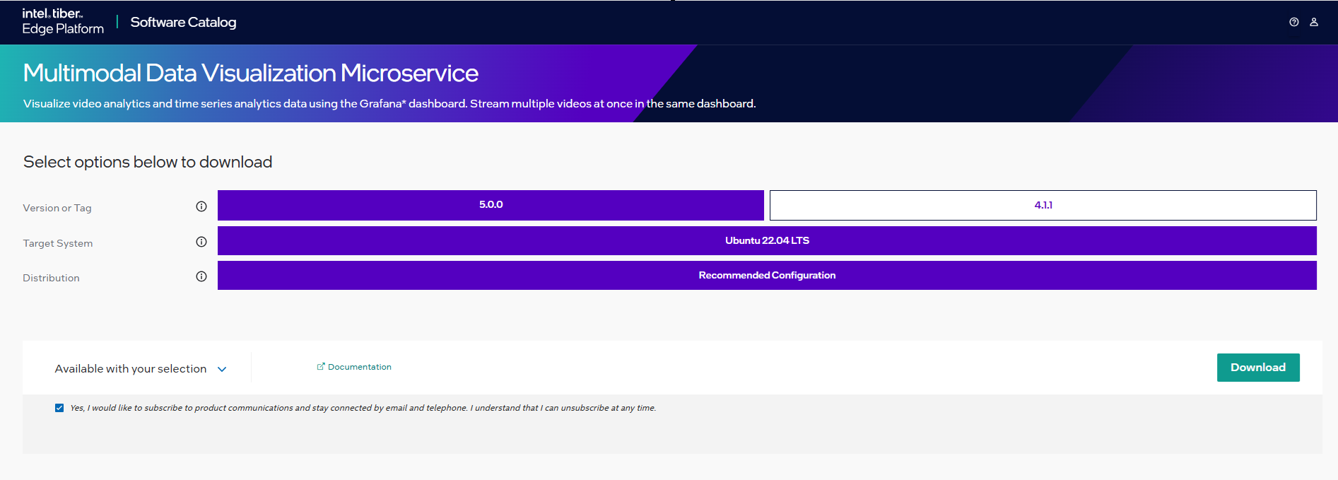Click the Multimodal Data Visualization Microservice title

point(251,73)
